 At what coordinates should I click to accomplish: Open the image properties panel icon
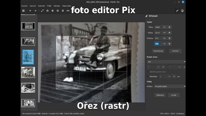click(183, 11)
